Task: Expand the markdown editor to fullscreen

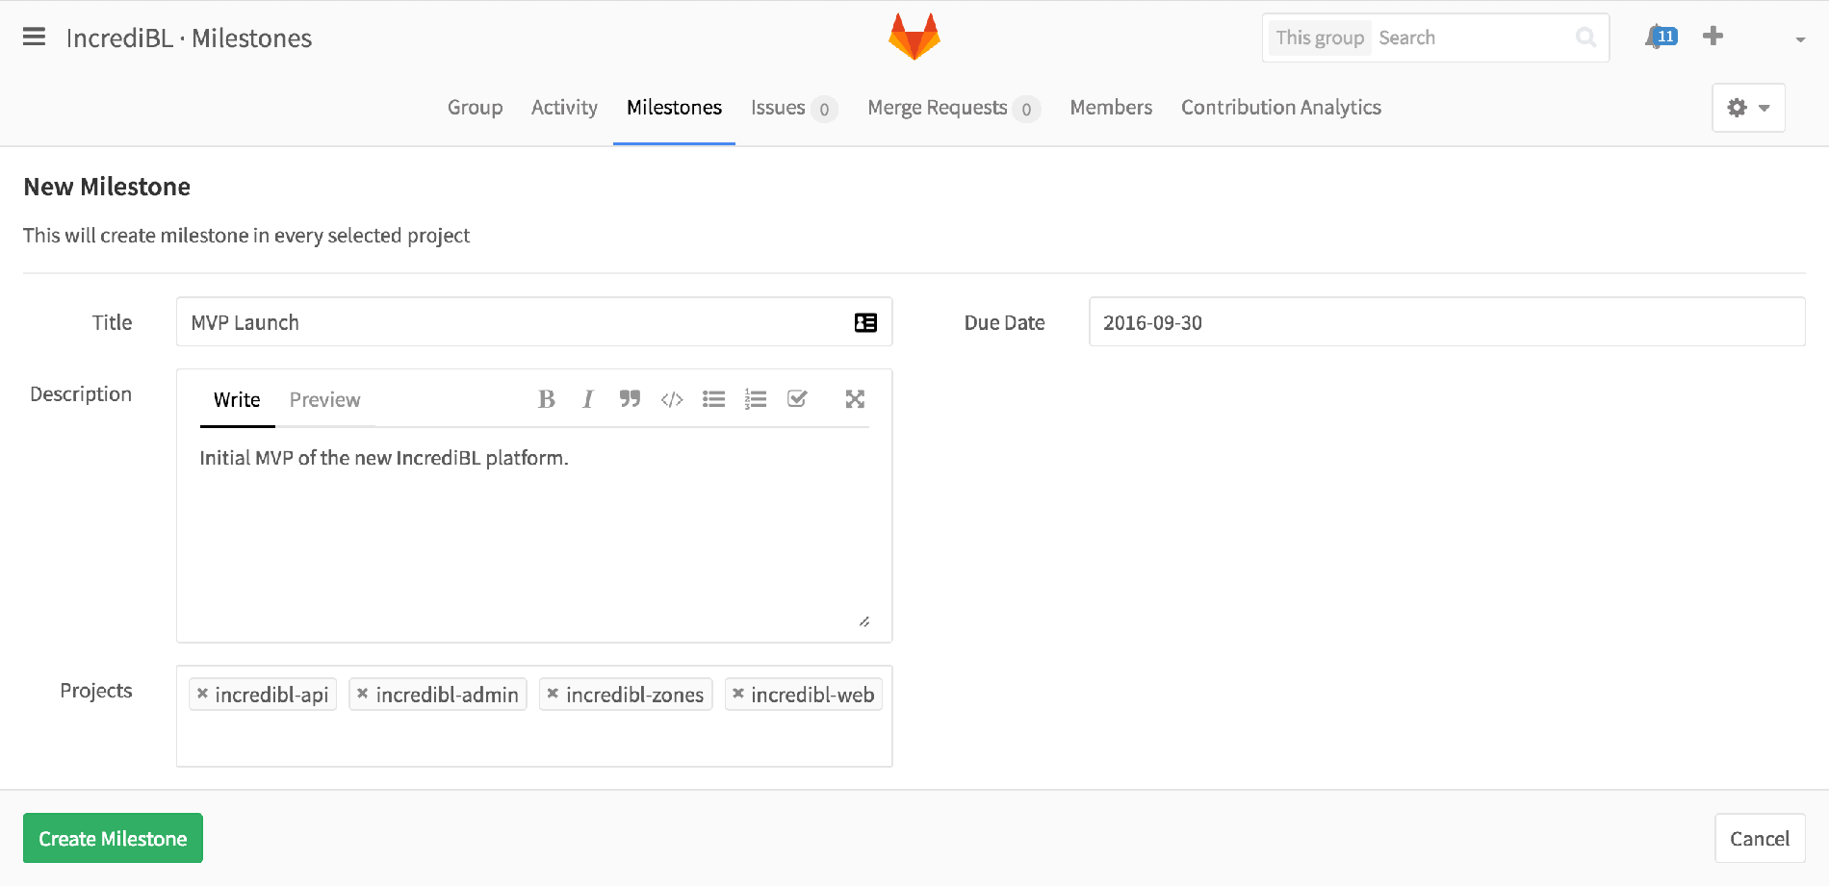Action: pyautogui.click(x=855, y=398)
